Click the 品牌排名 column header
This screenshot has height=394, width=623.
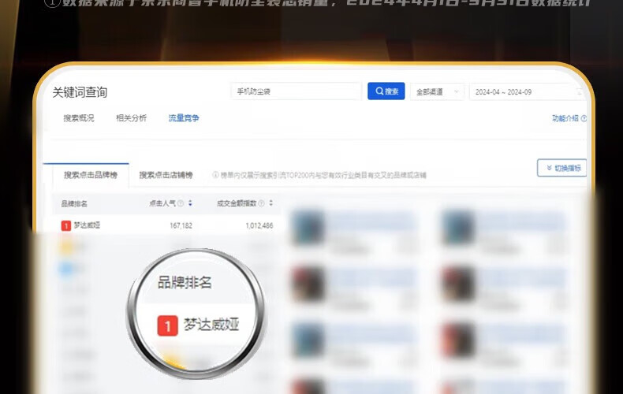tap(74, 204)
